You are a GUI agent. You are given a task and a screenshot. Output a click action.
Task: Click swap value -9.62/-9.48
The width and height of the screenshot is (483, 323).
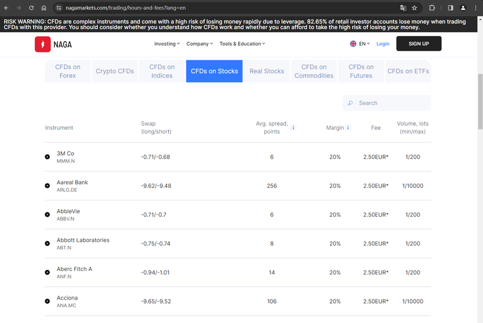(x=156, y=186)
